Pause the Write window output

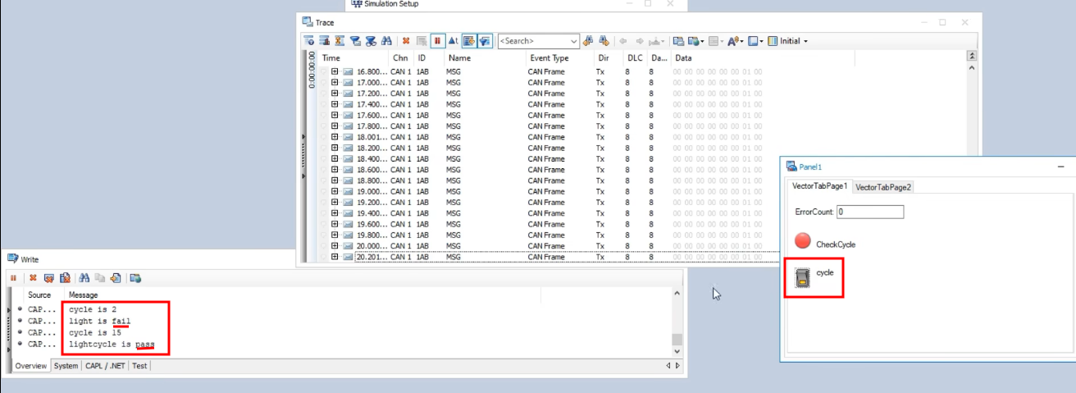pyautogui.click(x=14, y=278)
